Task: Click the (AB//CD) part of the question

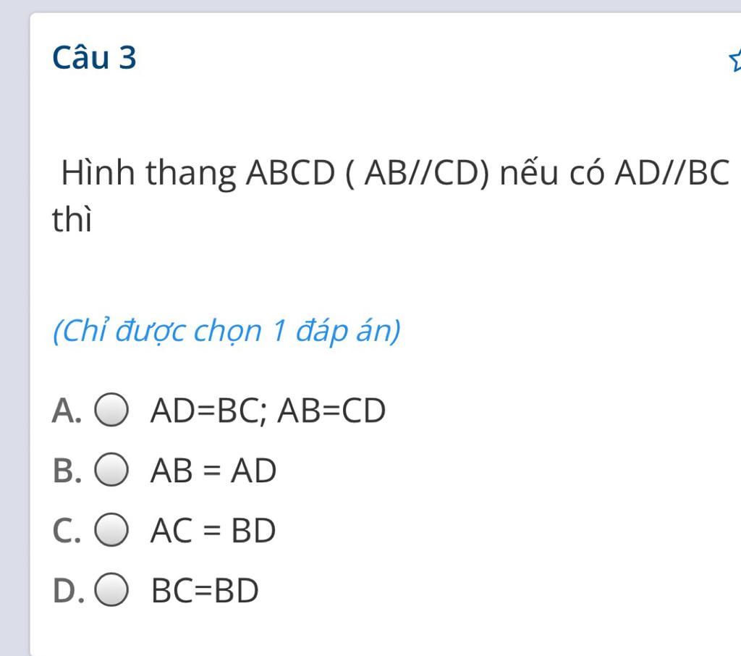Action: click(x=418, y=173)
